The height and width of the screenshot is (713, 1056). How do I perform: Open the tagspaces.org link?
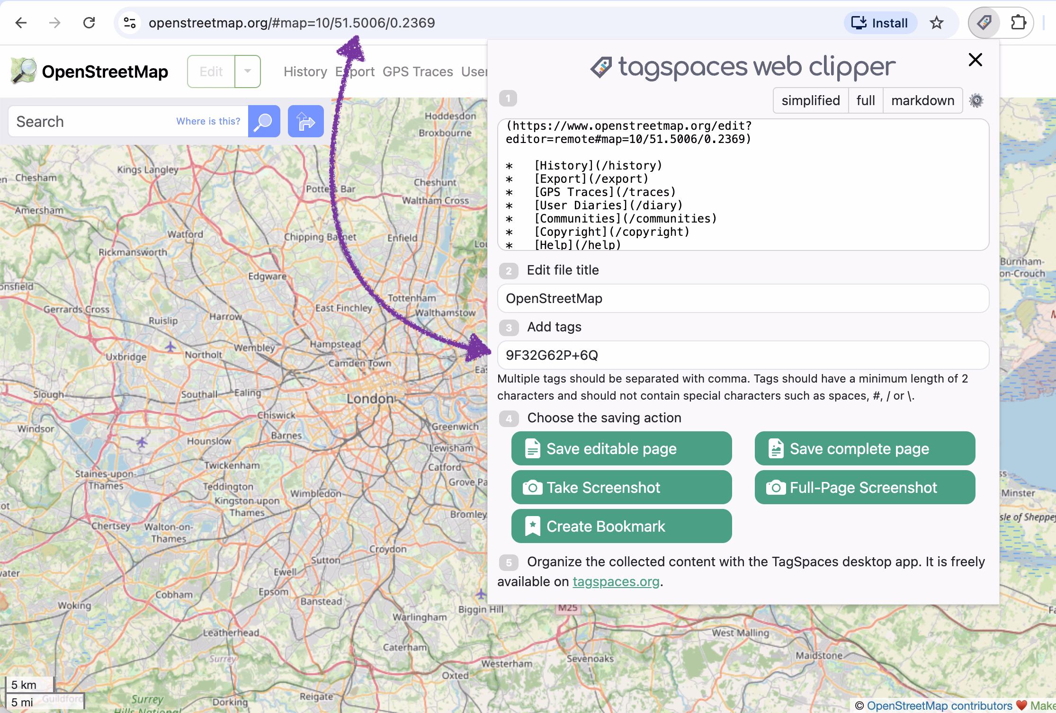coord(616,581)
